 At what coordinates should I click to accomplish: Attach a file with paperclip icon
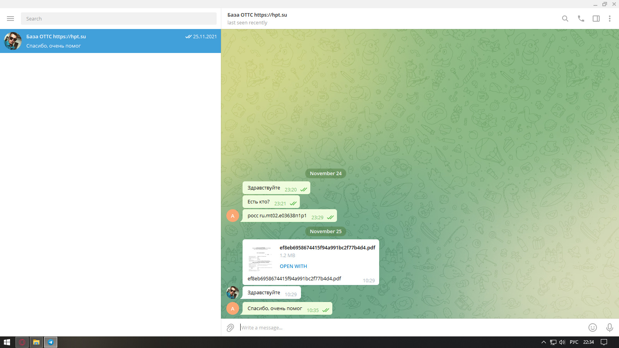pos(230,328)
